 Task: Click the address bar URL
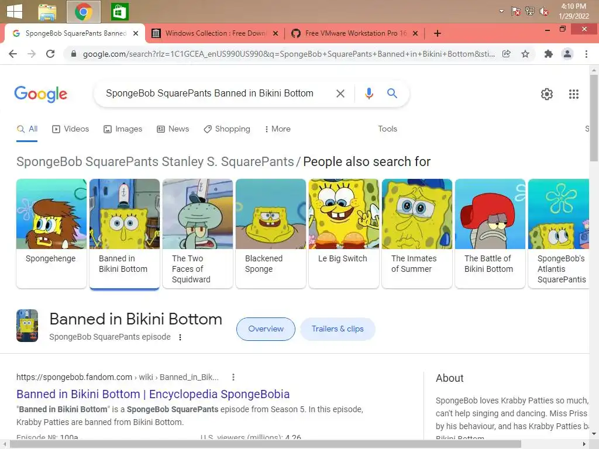click(x=288, y=54)
